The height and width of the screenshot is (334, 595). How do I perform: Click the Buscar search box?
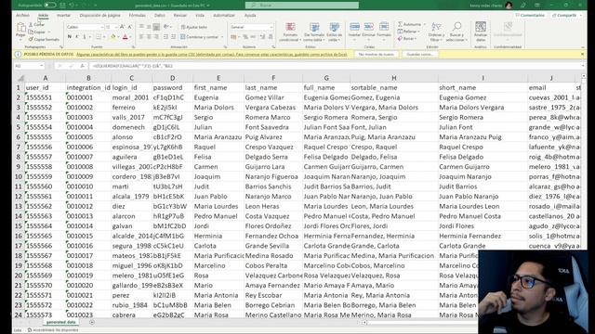point(302,6)
